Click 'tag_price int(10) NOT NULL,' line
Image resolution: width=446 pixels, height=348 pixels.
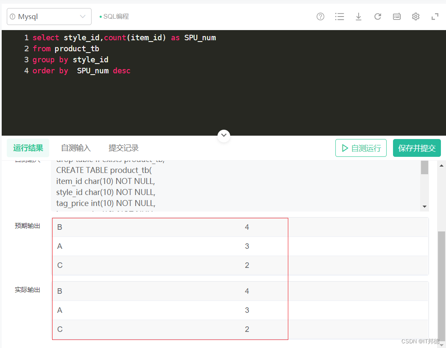click(106, 203)
